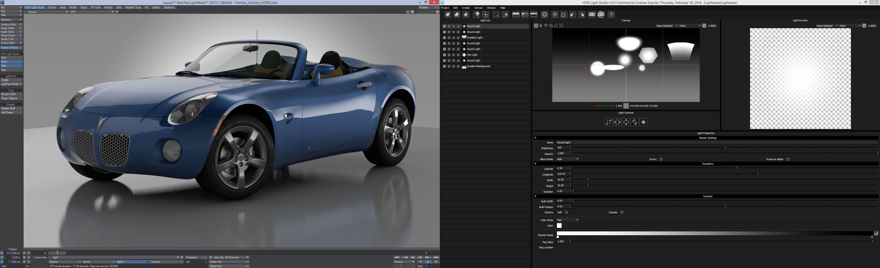This screenshot has width=880, height=268.
Task: Click the HDR render button in toolbar
Action: 592,14
